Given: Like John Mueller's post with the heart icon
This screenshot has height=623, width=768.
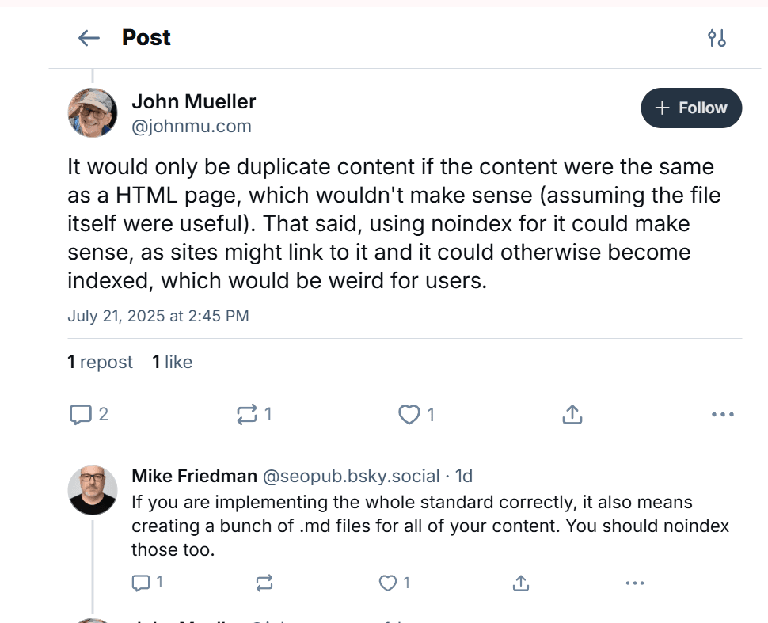Looking at the screenshot, I should click(x=409, y=414).
